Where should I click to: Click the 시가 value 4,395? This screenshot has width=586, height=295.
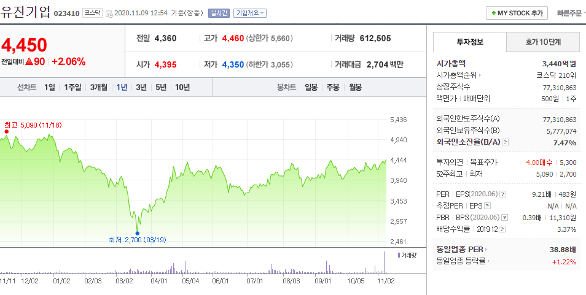click(165, 64)
